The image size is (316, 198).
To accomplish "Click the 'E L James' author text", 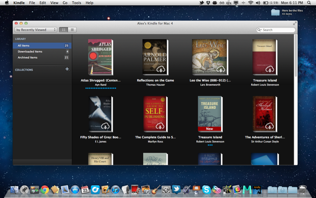I will point(100,142).
